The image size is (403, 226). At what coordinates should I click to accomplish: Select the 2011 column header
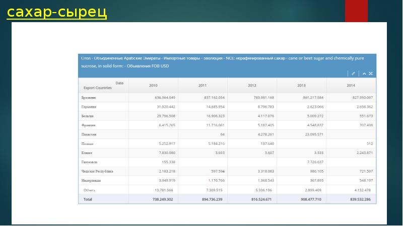coord(203,86)
